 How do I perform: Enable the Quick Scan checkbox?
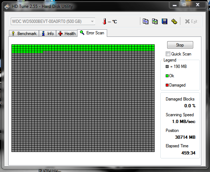168,54
